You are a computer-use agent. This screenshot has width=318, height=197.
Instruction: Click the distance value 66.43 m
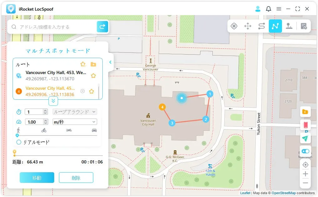tap(35, 162)
